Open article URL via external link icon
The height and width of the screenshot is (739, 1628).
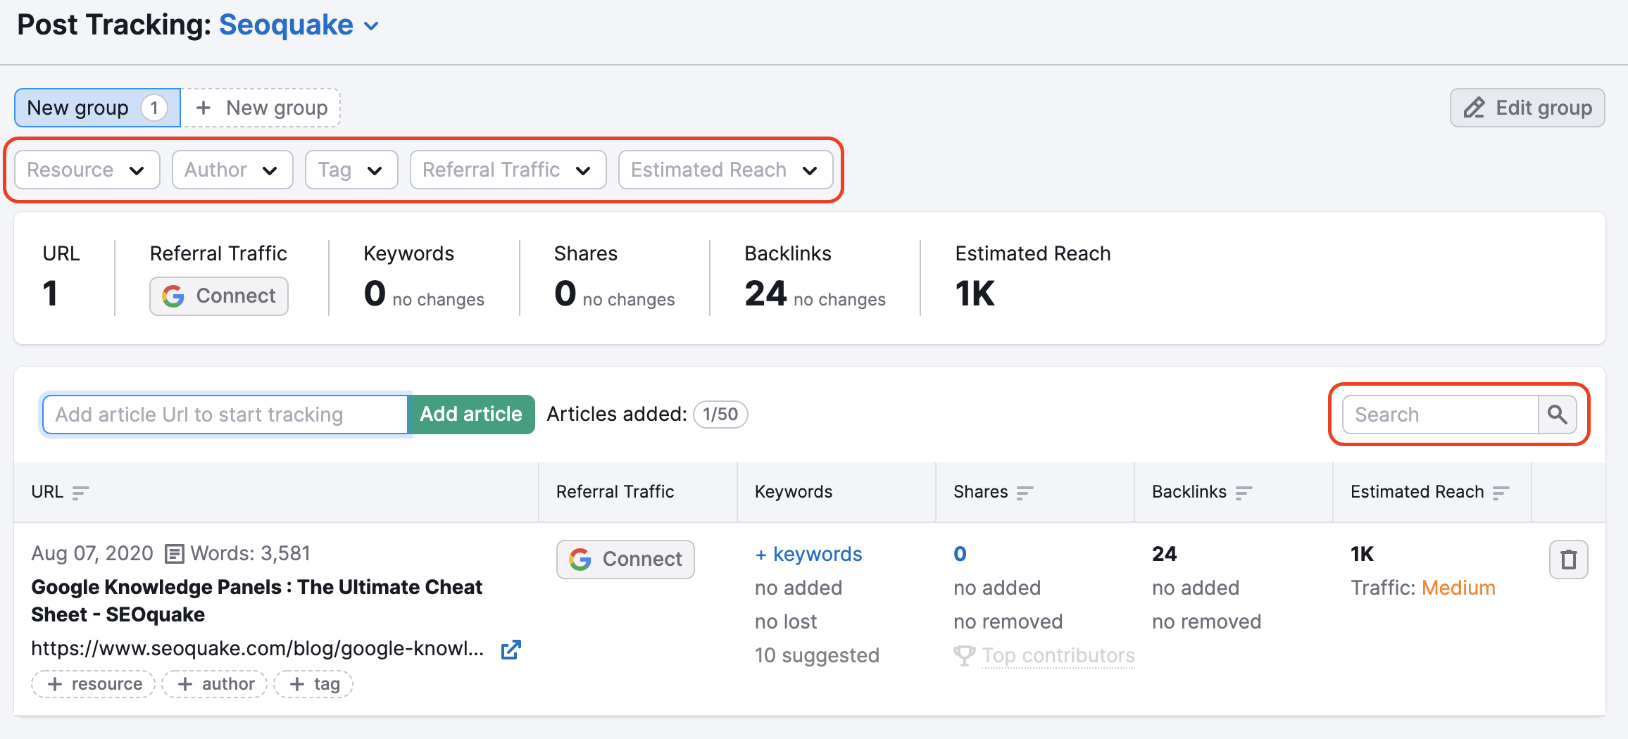(511, 650)
